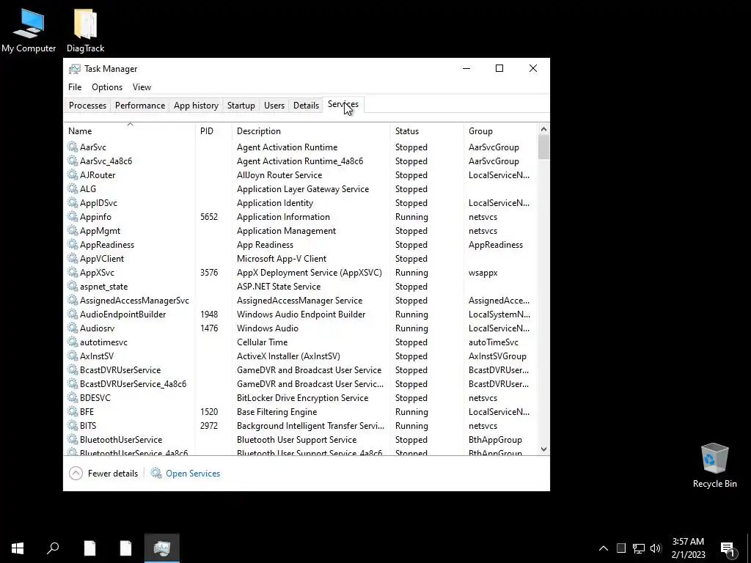Switch to the Users tab
Image resolution: width=751 pixels, height=563 pixels.
coord(274,106)
